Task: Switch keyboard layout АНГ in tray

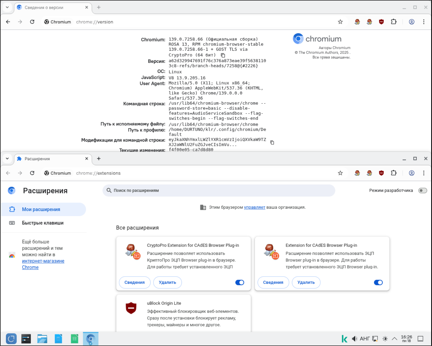Action: click(x=365, y=339)
